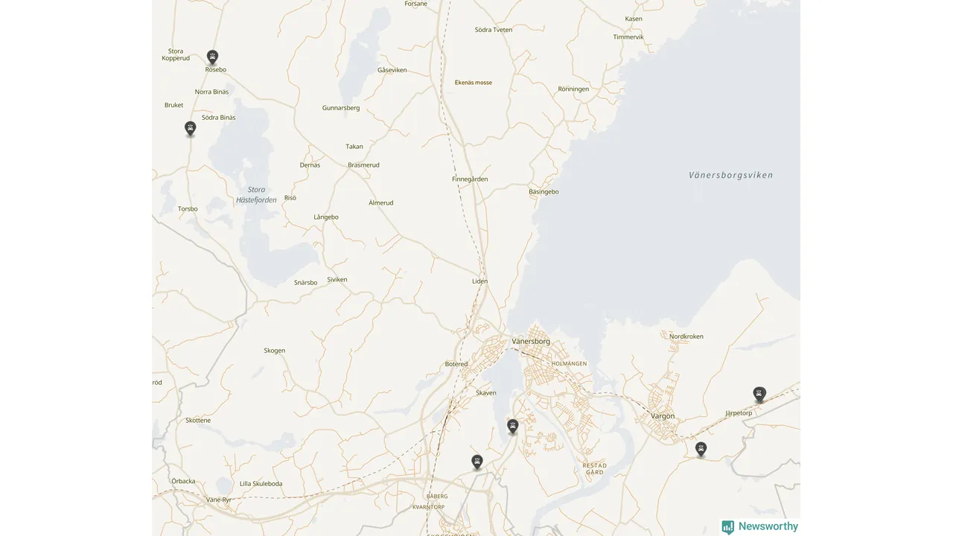Open the Newsworthy text link
953x536 pixels.
[768, 526]
